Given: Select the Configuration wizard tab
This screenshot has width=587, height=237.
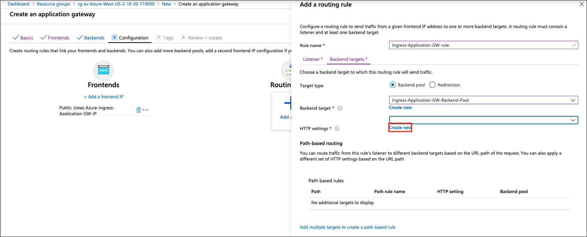Looking at the screenshot, I should click(130, 38).
